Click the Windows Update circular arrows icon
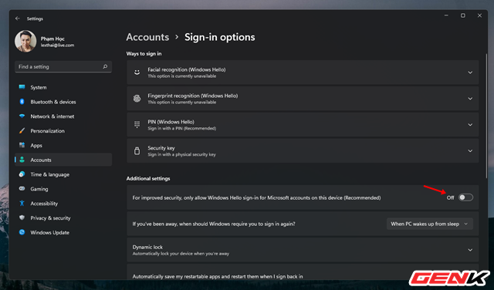Image resolution: width=494 pixels, height=290 pixels. pyautogui.click(x=22, y=232)
